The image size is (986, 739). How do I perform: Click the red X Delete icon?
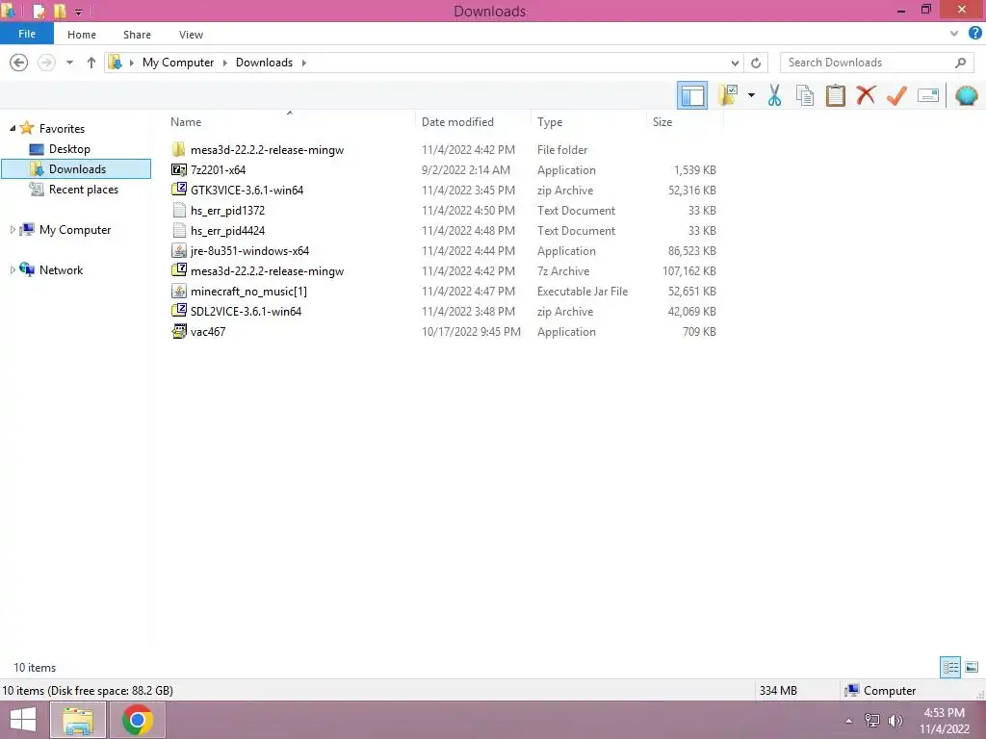866,95
